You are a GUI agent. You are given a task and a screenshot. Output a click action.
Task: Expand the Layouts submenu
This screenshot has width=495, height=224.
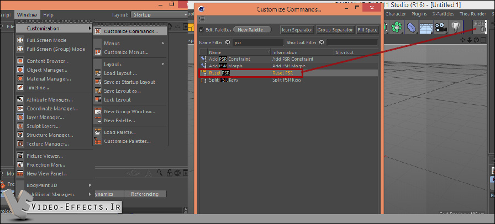coord(130,65)
